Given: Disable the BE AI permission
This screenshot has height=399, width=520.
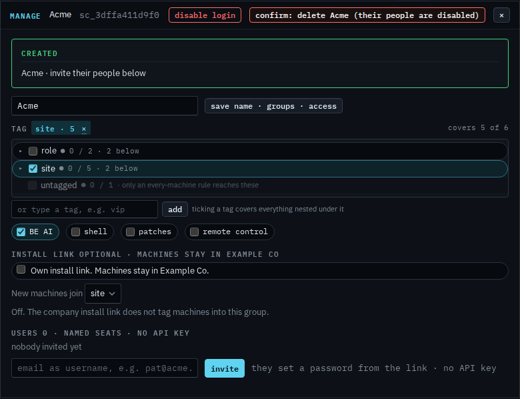Looking at the screenshot, I should (21, 232).
